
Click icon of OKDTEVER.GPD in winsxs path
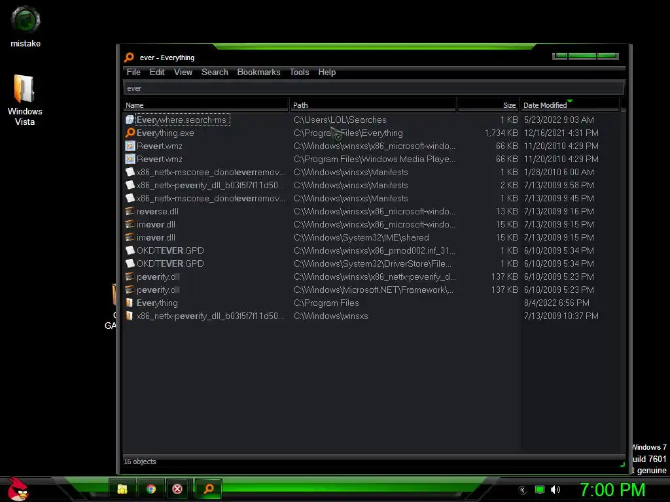[130, 250]
